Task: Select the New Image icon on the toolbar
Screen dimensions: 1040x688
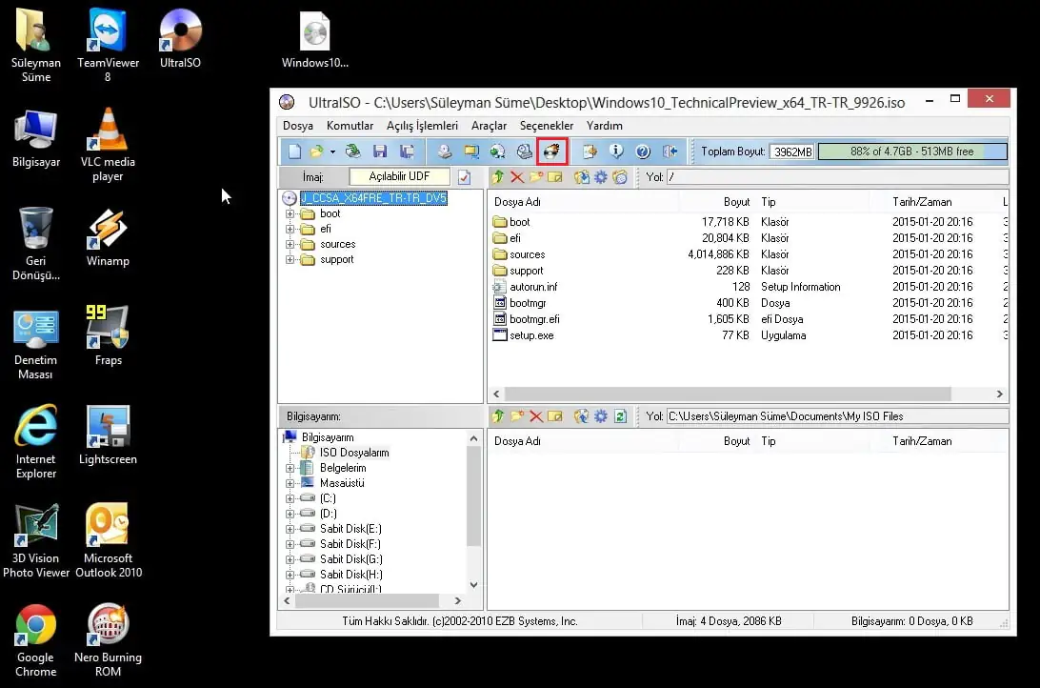Action: click(x=292, y=151)
